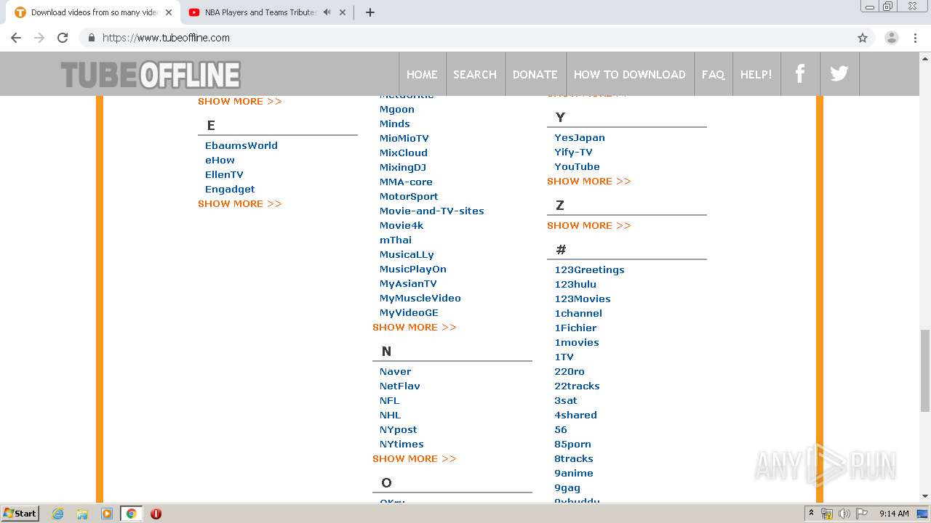The height and width of the screenshot is (523, 931).
Task: Select the Chrome taskbar button
Action: pos(131,514)
